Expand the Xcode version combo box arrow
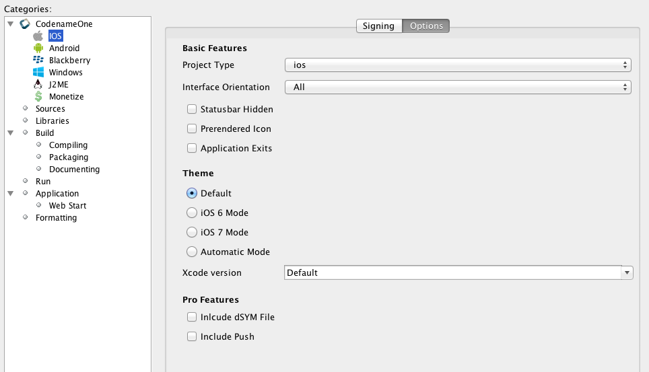The width and height of the screenshot is (649, 372). pos(627,272)
